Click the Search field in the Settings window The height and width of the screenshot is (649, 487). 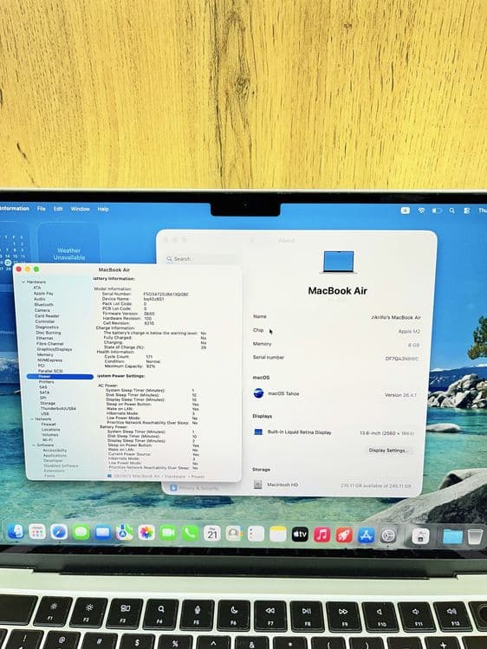201,259
